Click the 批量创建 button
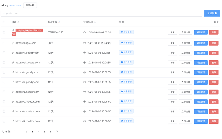The width and height of the screenshot is (222, 139). click(30, 5)
